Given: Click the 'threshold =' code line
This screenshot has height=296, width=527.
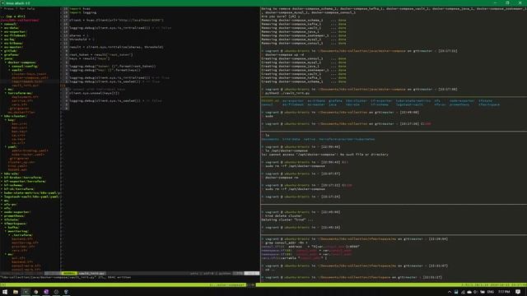Looking at the screenshot, I should (x=82, y=39).
